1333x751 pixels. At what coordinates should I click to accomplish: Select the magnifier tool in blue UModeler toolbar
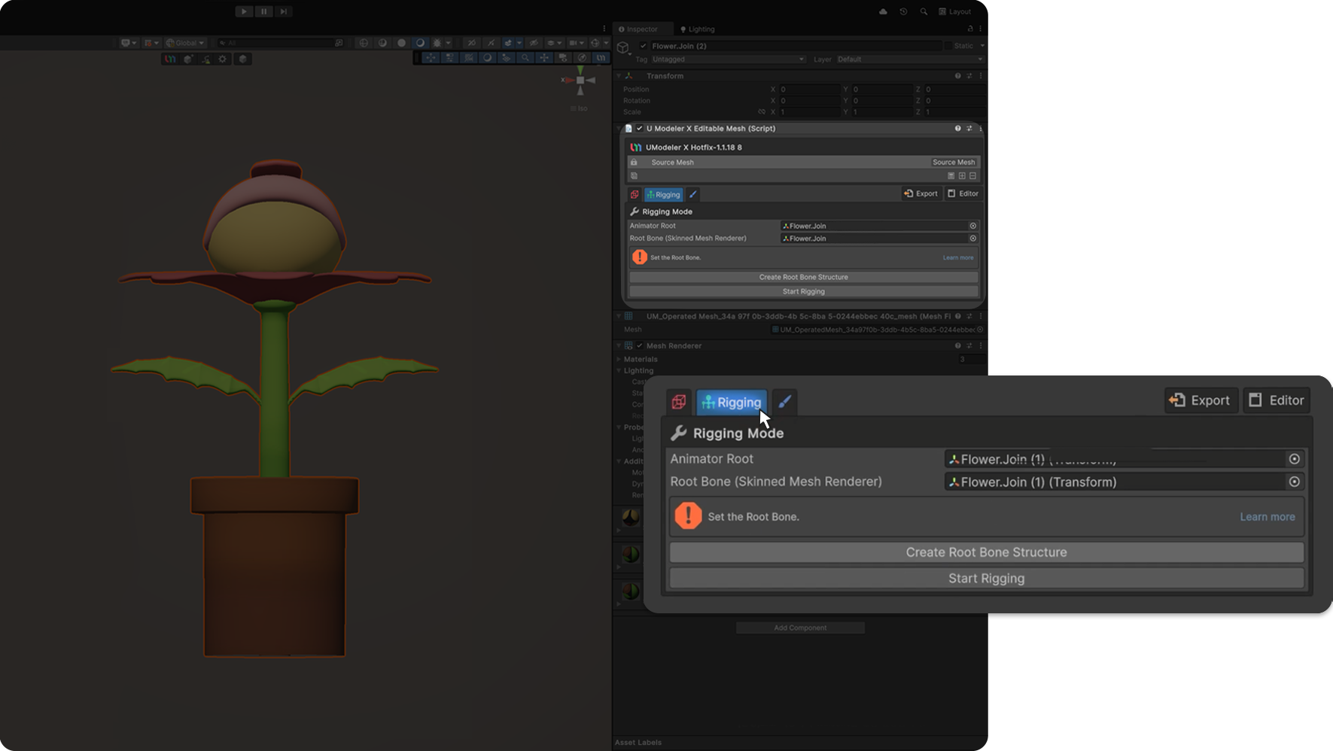[525, 57]
